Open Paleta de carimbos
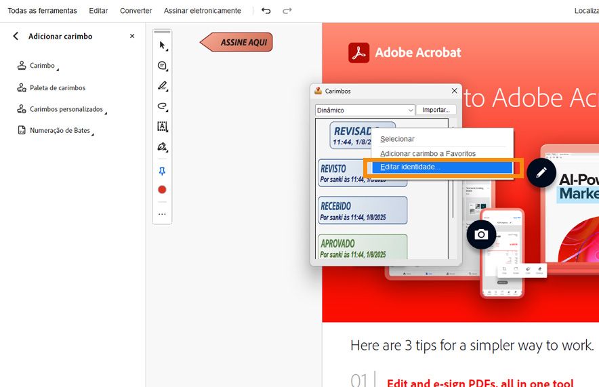 tap(51, 88)
